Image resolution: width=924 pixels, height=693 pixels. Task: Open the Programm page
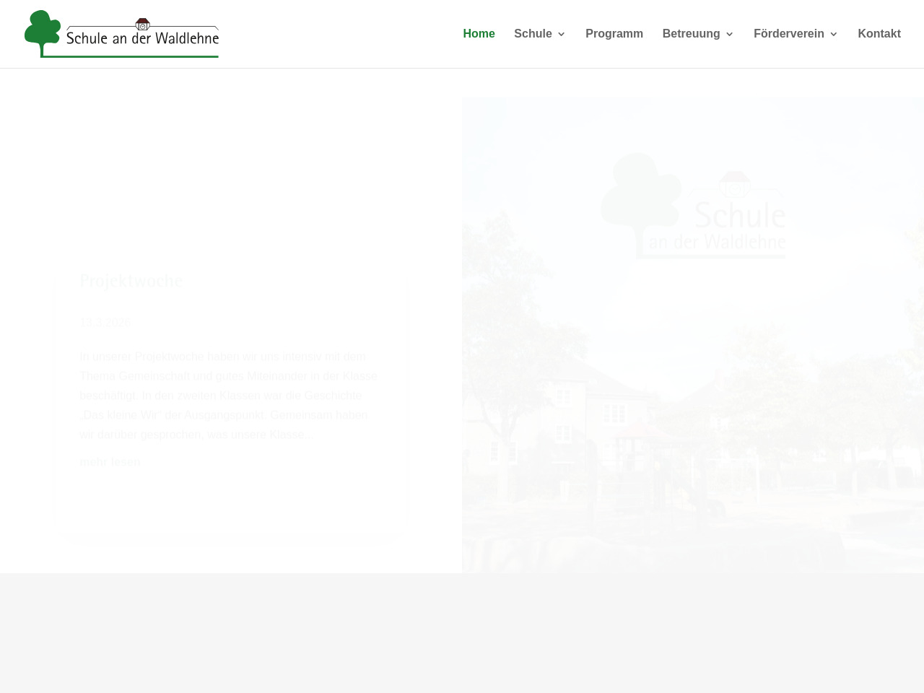point(614,34)
